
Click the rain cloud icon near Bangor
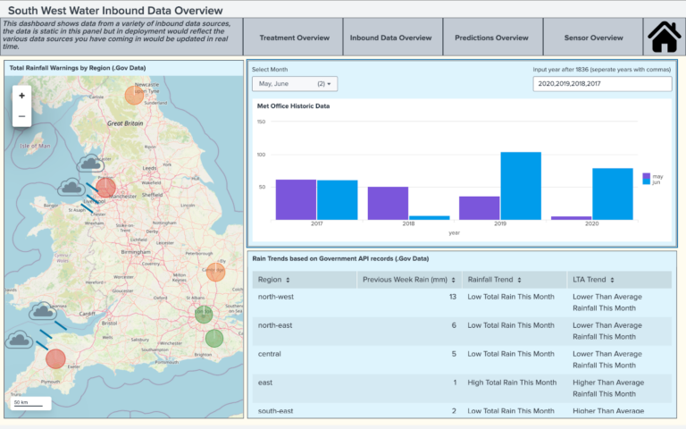[x=71, y=187]
